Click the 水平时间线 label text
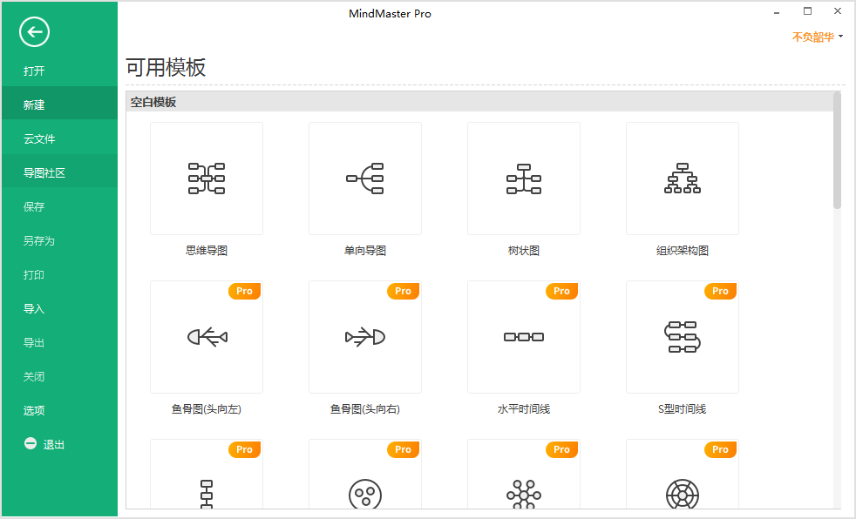 [x=524, y=409]
